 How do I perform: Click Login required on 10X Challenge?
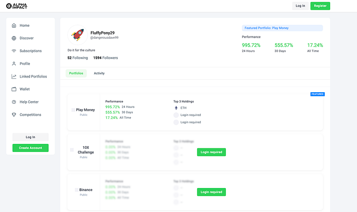211,152
